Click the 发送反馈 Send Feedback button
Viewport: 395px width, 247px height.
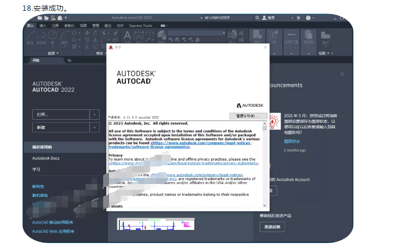click(x=272, y=226)
